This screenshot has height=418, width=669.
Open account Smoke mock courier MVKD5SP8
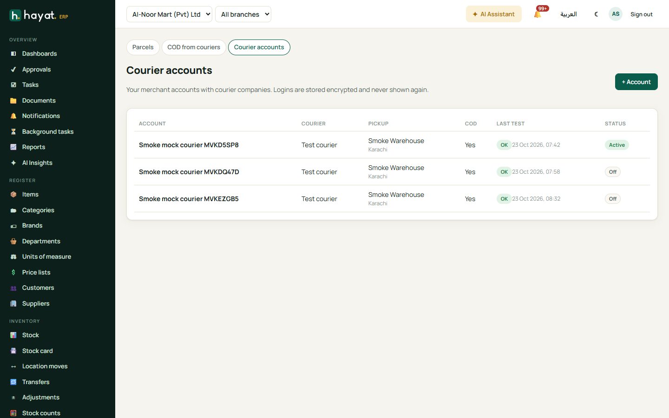(189, 145)
